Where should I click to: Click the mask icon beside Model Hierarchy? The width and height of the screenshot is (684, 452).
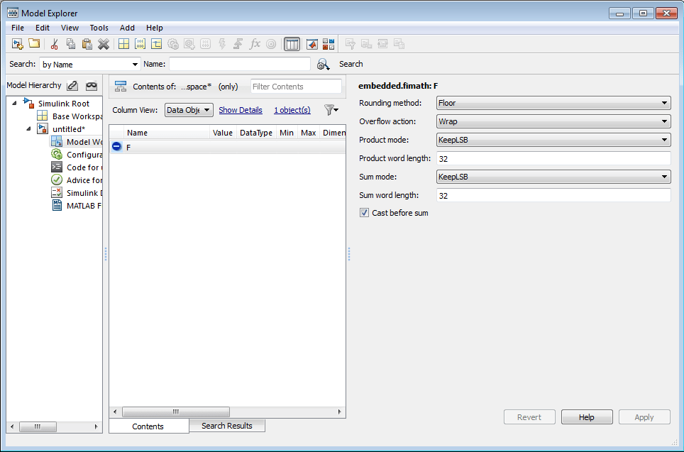[x=91, y=86]
